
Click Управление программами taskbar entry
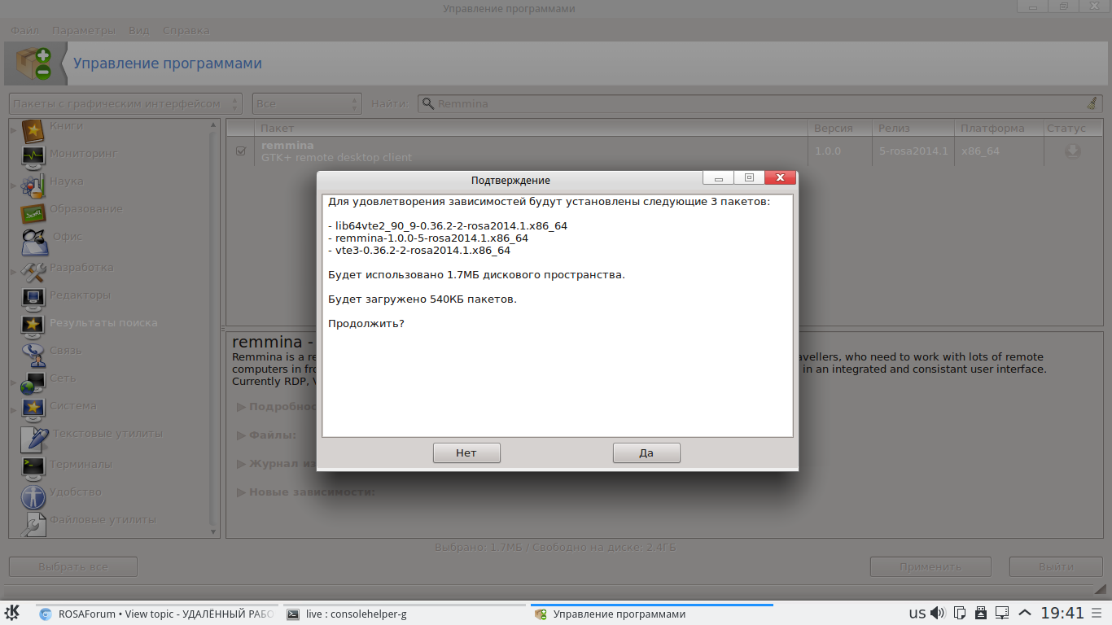click(651, 614)
